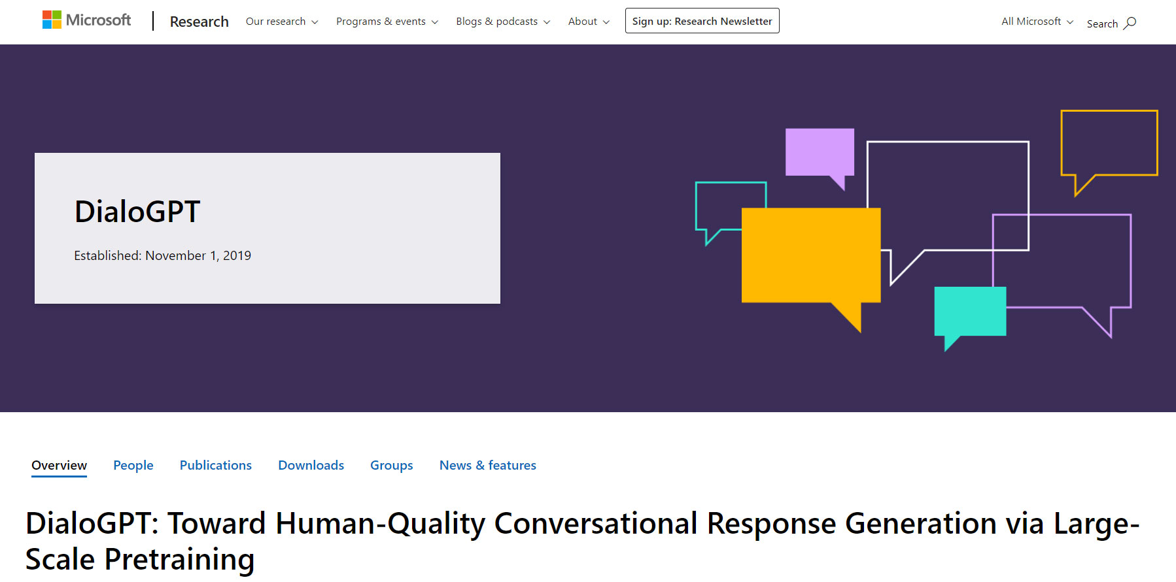Screen dimensions: 1176x582
Task: Click the DialoGPT: Toward Human-Quality article title
Action: click(582, 542)
